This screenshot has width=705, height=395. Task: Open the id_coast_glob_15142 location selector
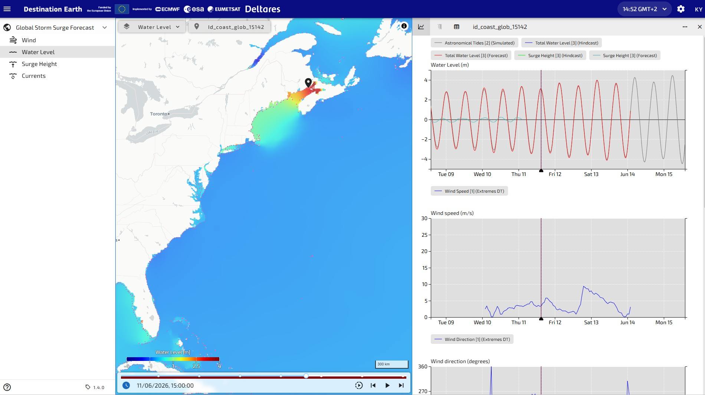point(229,27)
